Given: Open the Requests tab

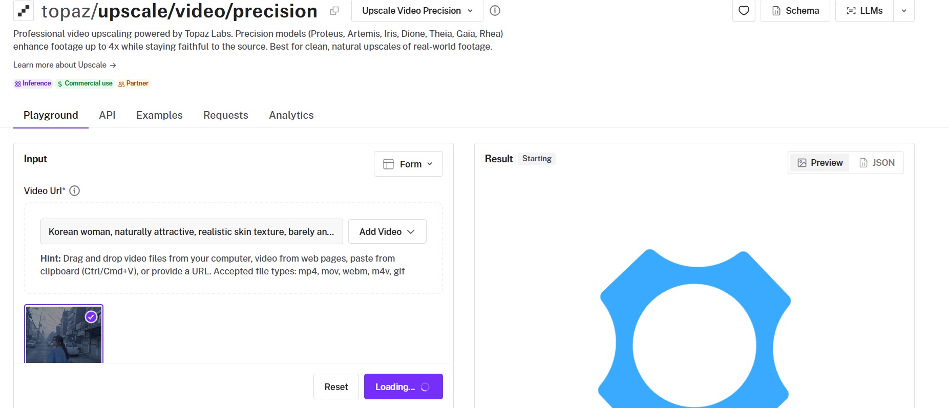Looking at the screenshot, I should (226, 115).
